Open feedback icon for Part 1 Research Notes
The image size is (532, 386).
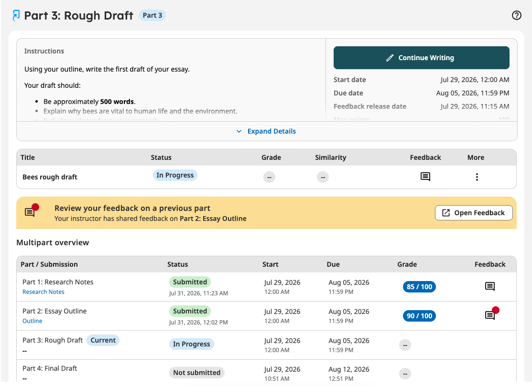pos(489,286)
